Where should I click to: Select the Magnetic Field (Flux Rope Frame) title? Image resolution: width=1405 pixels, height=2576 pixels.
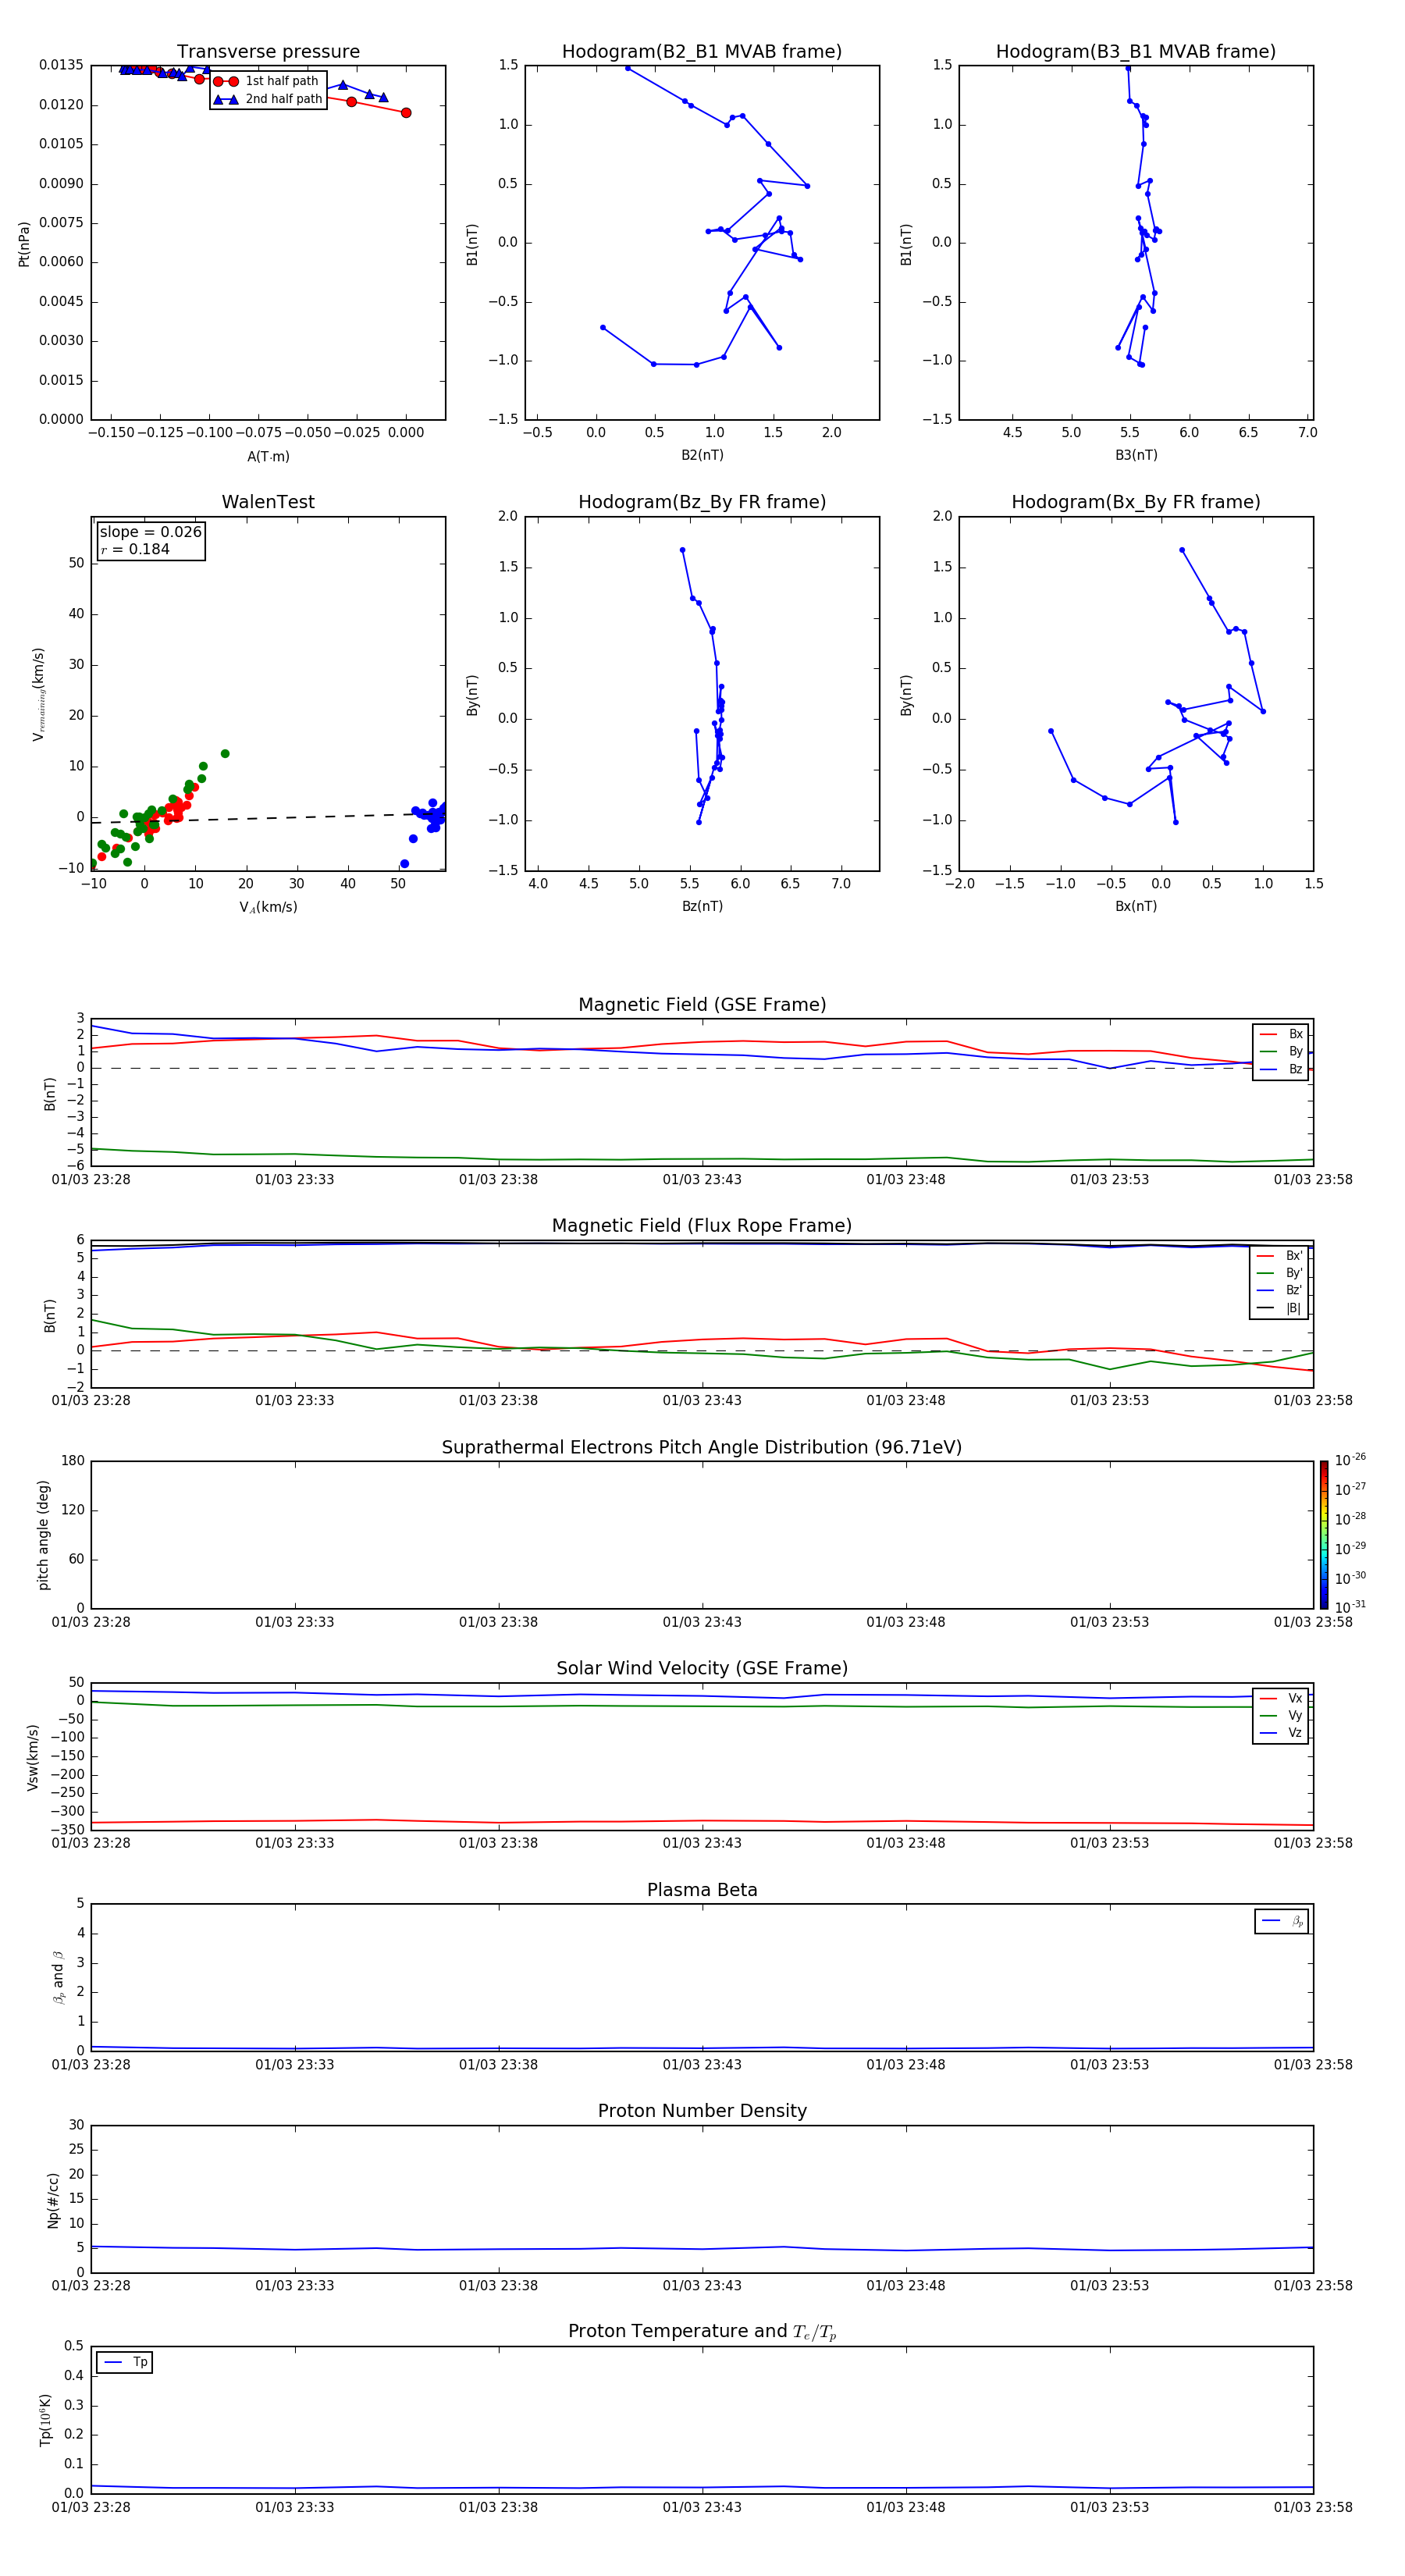pos(702,1226)
